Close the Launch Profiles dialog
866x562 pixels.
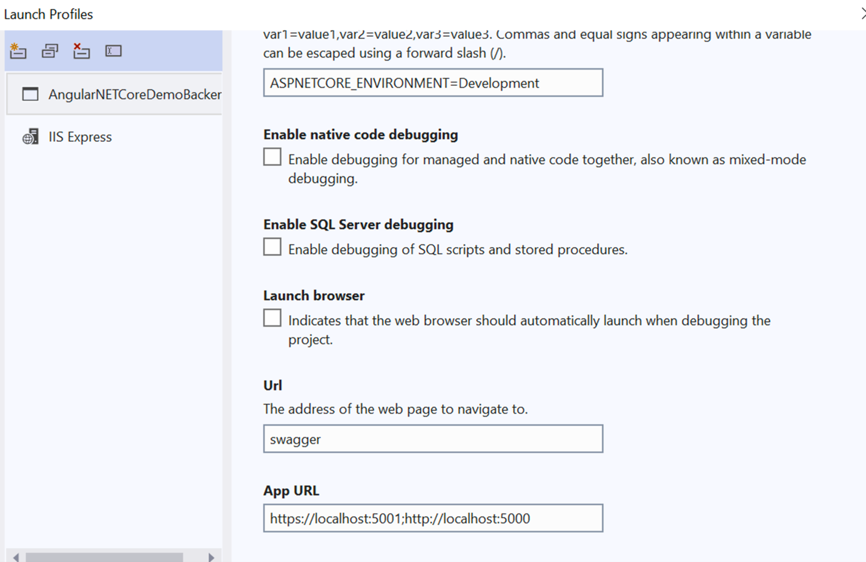862,13
